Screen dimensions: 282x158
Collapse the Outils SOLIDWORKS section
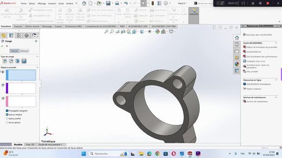point(276,43)
